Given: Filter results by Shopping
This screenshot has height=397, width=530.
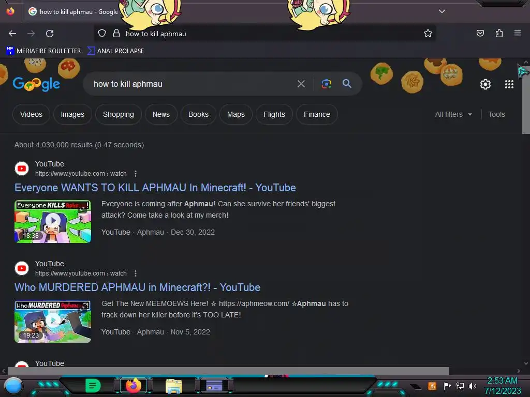Looking at the screenshot, I should tap(119, 114).
